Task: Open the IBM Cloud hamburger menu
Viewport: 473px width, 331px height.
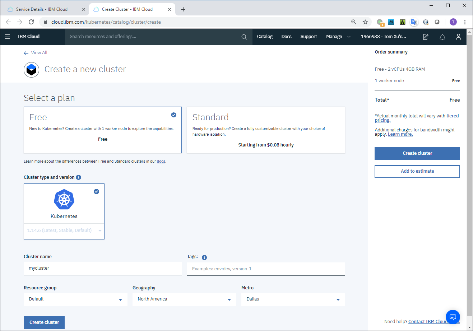Action: click(8, 37)
